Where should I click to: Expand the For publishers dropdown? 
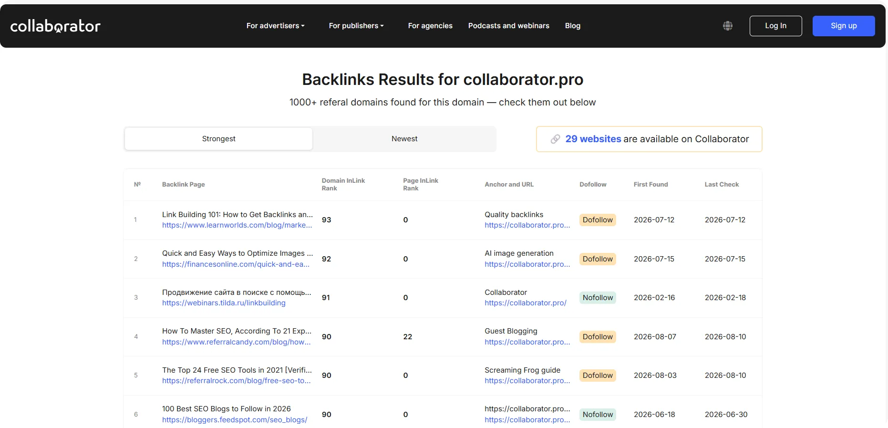(356, 26)
